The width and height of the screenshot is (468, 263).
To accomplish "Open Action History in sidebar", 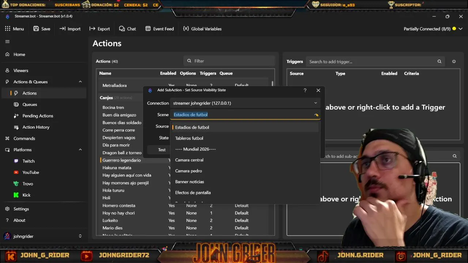I will pos(43,127).
